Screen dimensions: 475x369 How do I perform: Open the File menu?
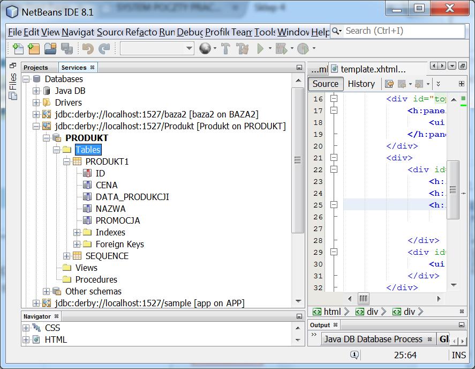click(x=15, y=32)
